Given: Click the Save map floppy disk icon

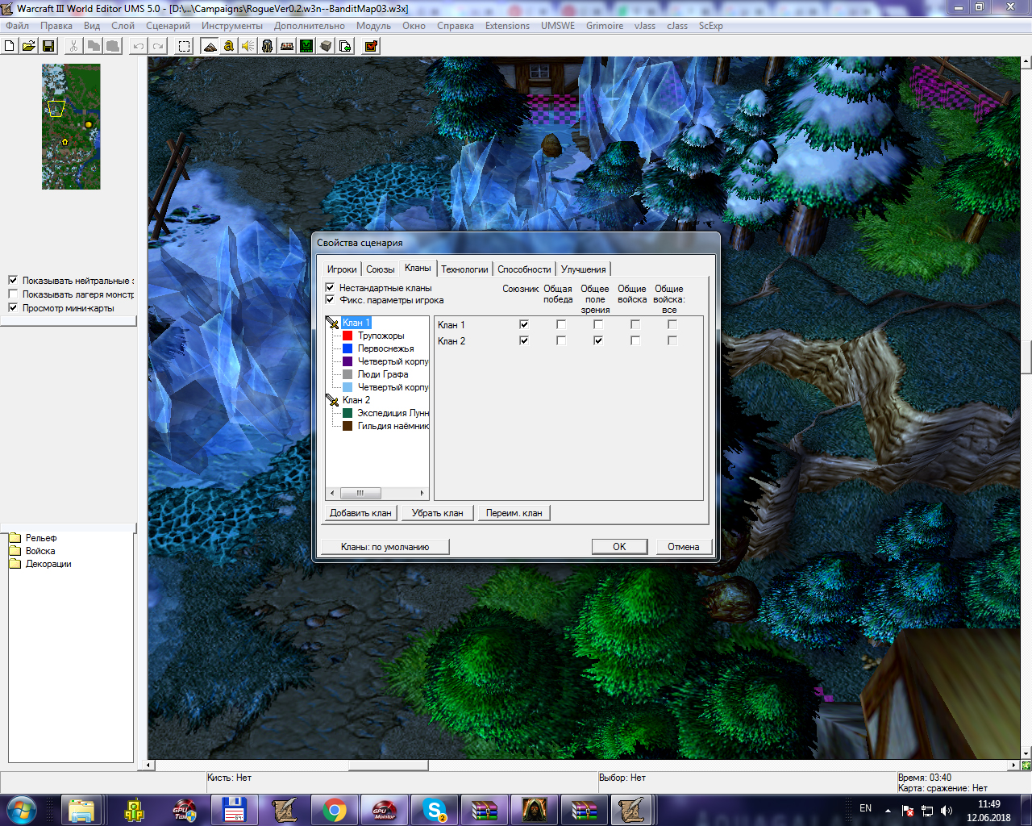Looking at the screenshot, I should tap(48, 46).
